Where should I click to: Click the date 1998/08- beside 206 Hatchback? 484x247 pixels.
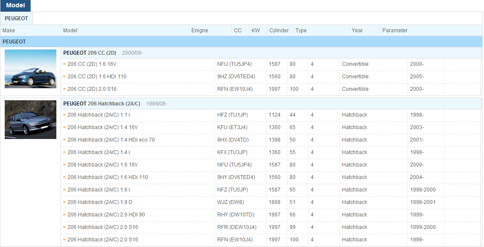click(157, 103)
